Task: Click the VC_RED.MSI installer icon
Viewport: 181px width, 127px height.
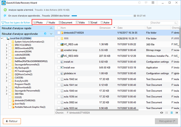Action: pos(62,56)
